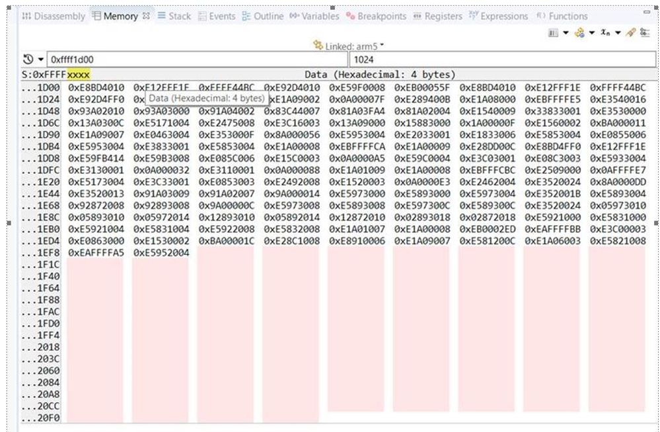Select memory cell 0xEAFFFFA5
The width and height of the screenshot is (660, 432).
(96, 252)
